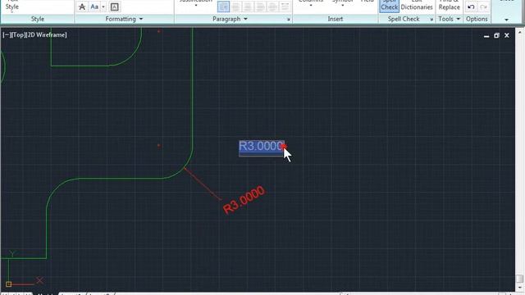Click the vertical scrollbar thumb
Viewport: 525px width, 295px height.
point(519,279)
